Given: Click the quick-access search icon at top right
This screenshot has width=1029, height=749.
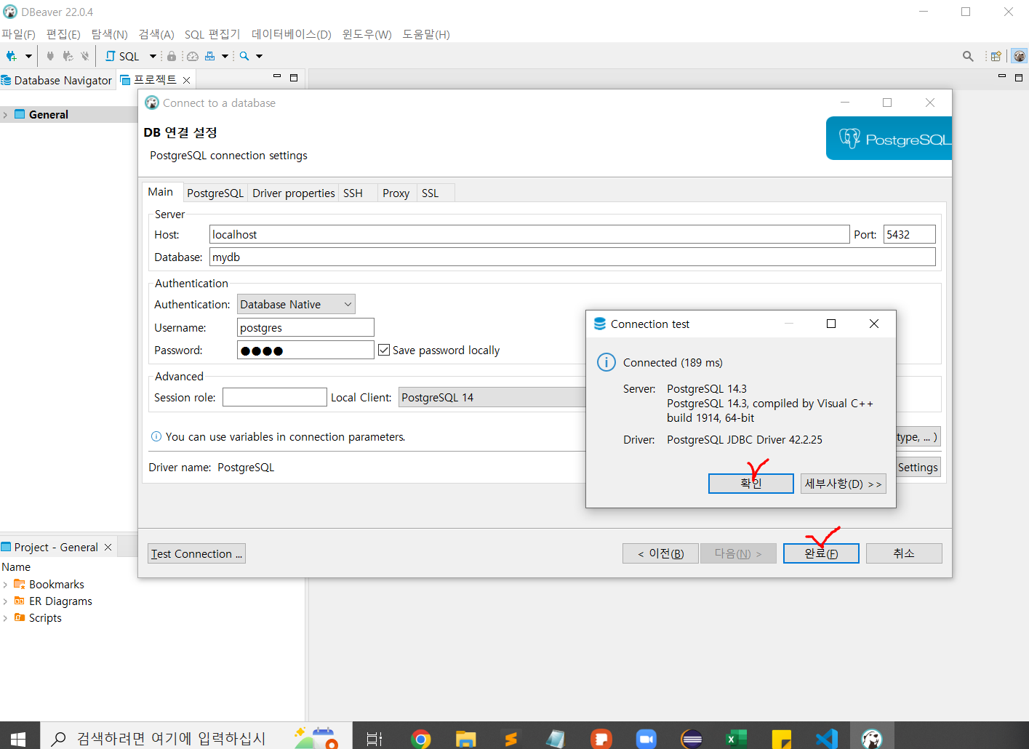Looking at the screenshot, I should pos(968,56).
